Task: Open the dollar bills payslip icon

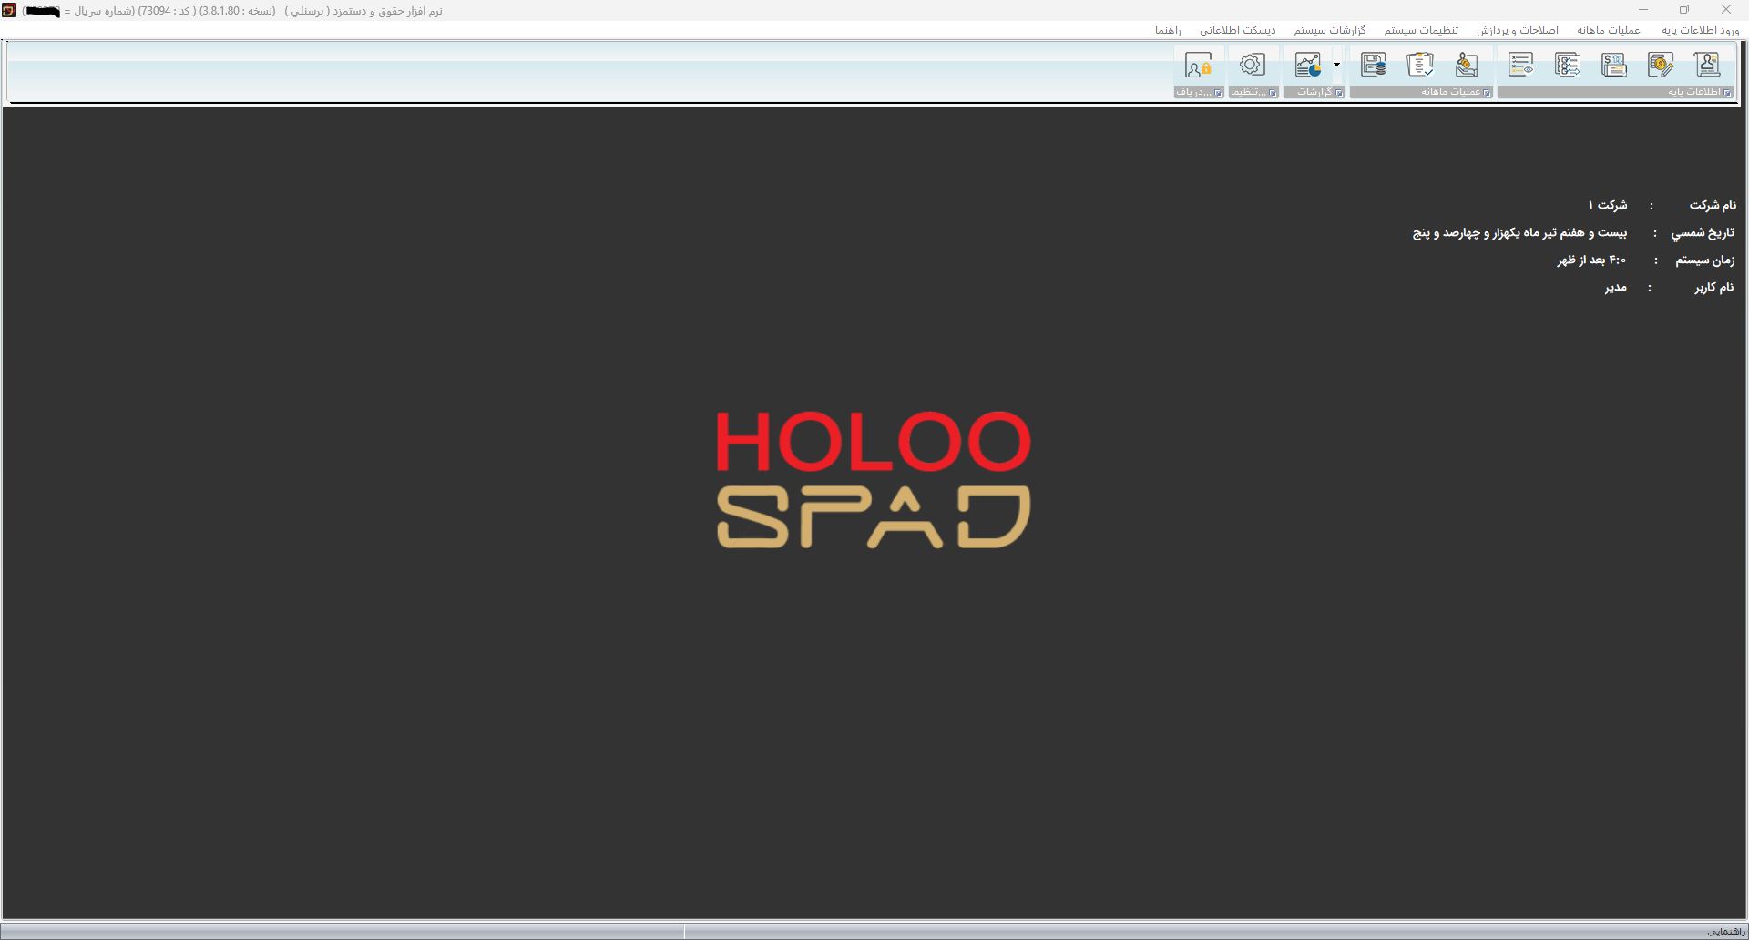Action: (x=1614, y=65)
